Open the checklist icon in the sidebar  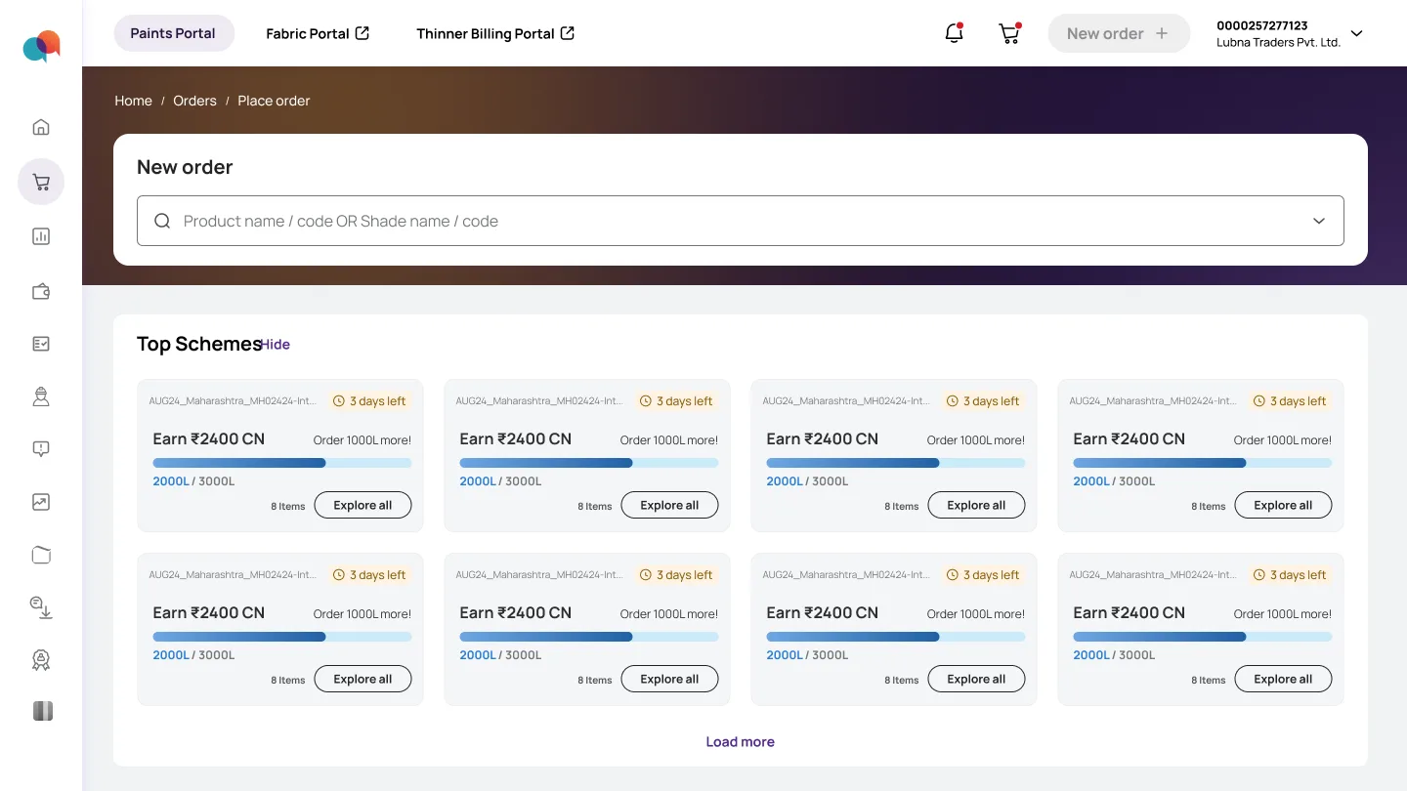[x=41, y=344]
